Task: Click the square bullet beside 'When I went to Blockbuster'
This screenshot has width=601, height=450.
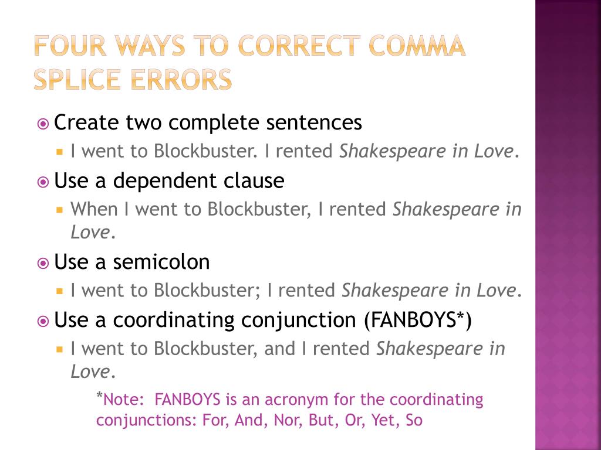Action: coord(59,210)
